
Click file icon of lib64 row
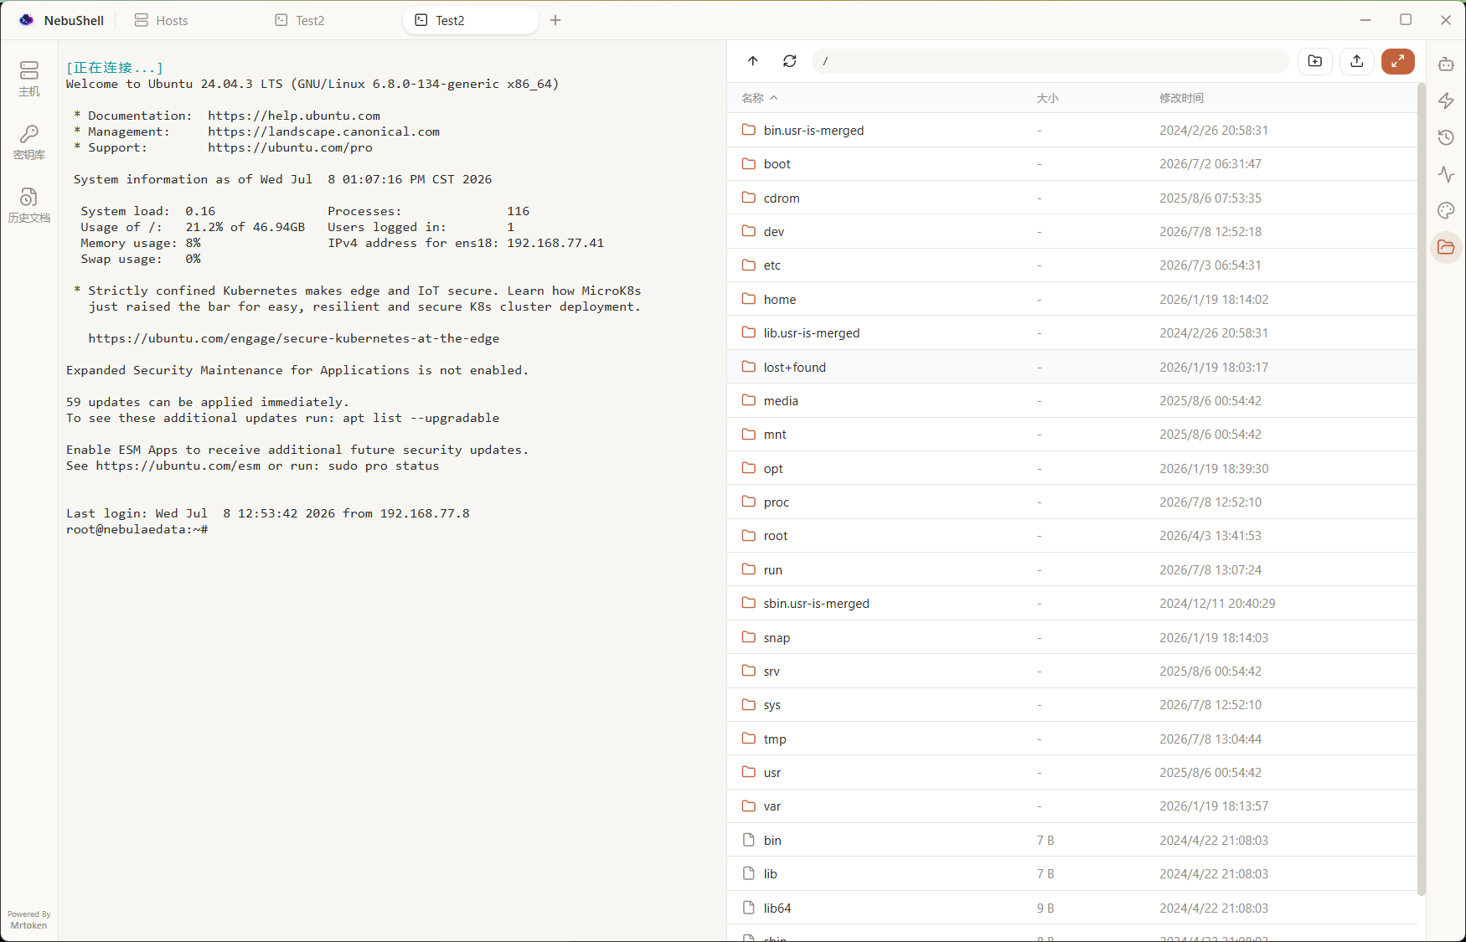(x=749, y=908)
